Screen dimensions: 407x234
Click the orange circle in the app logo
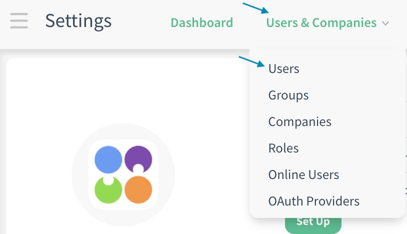click(138, 190)
